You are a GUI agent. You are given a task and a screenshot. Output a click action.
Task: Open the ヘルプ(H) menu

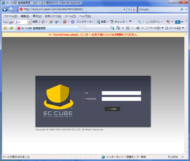tap(85, 16)
